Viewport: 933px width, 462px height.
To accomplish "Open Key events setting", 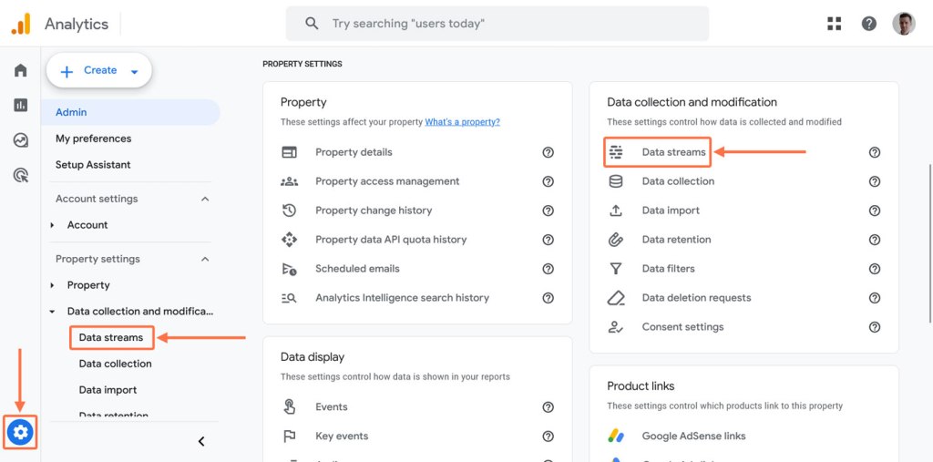I will click(x=342, y=436).
